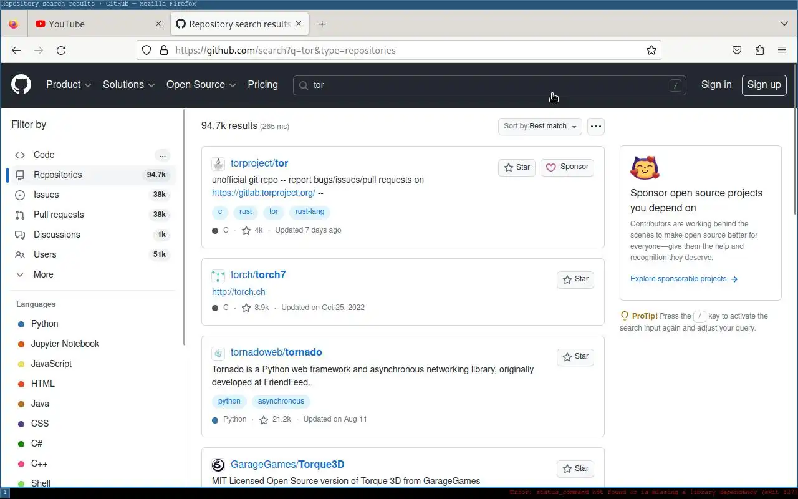Star the tornadoweb/tornado repository

pos(575,357)
